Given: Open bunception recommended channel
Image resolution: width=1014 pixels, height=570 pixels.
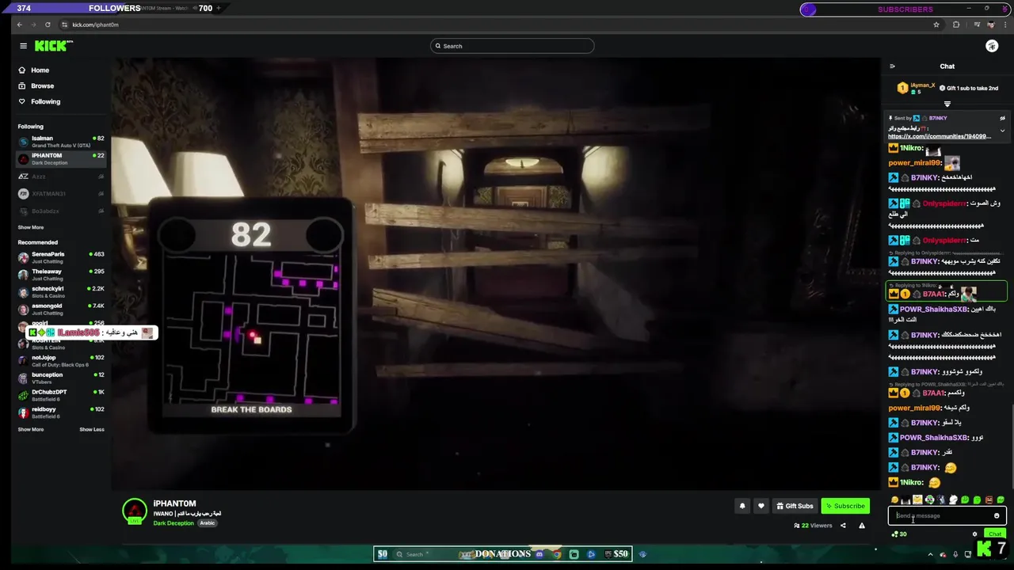Looking at the screenshot, I should [x=62, y=378].
